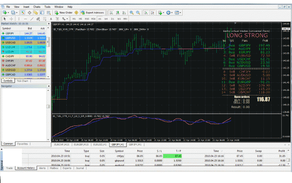Open the Profiles dropdown arrow
Screen dimensions: 292x183
point(17,13)
